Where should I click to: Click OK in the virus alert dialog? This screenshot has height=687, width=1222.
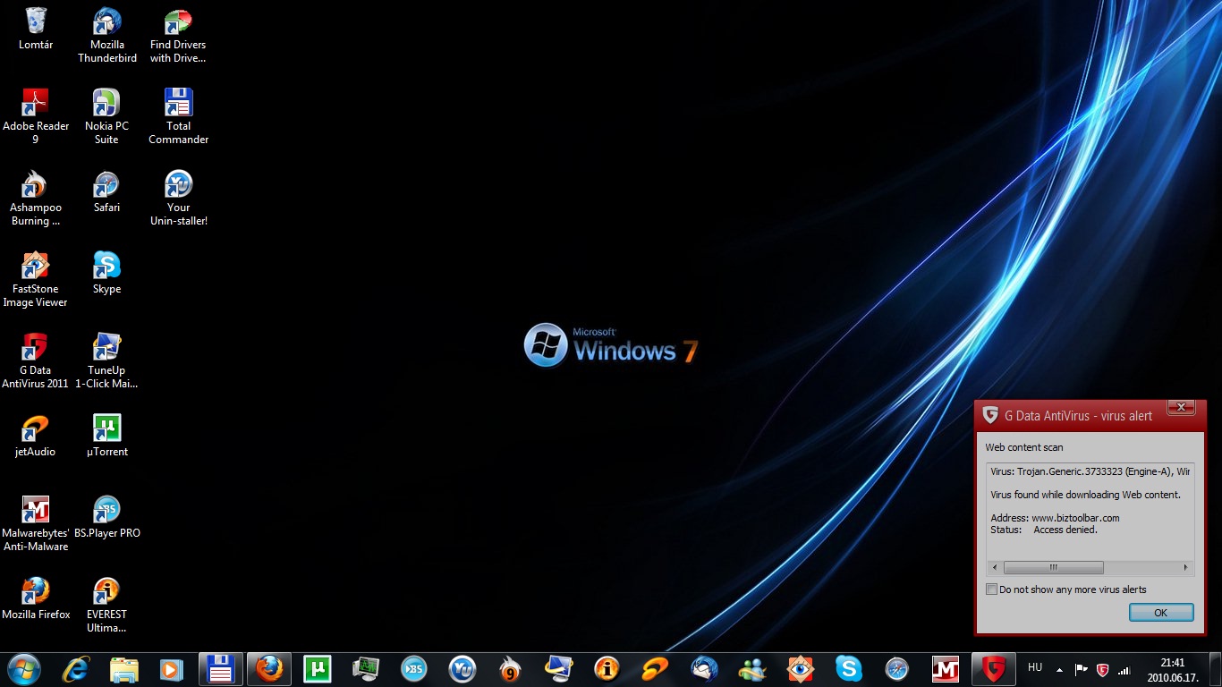(1161, 613)
